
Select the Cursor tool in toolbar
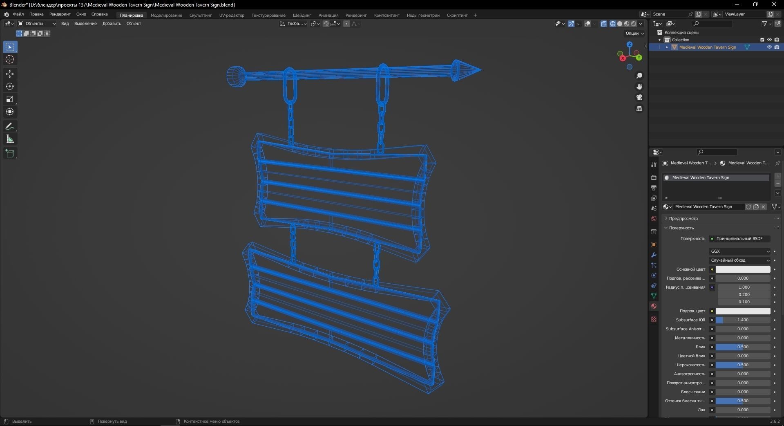point(10,60)
